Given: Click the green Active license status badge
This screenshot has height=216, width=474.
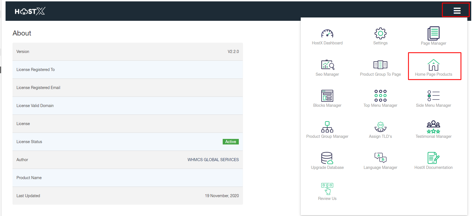Looking at the screenshot, I should [x=230, y=142].
